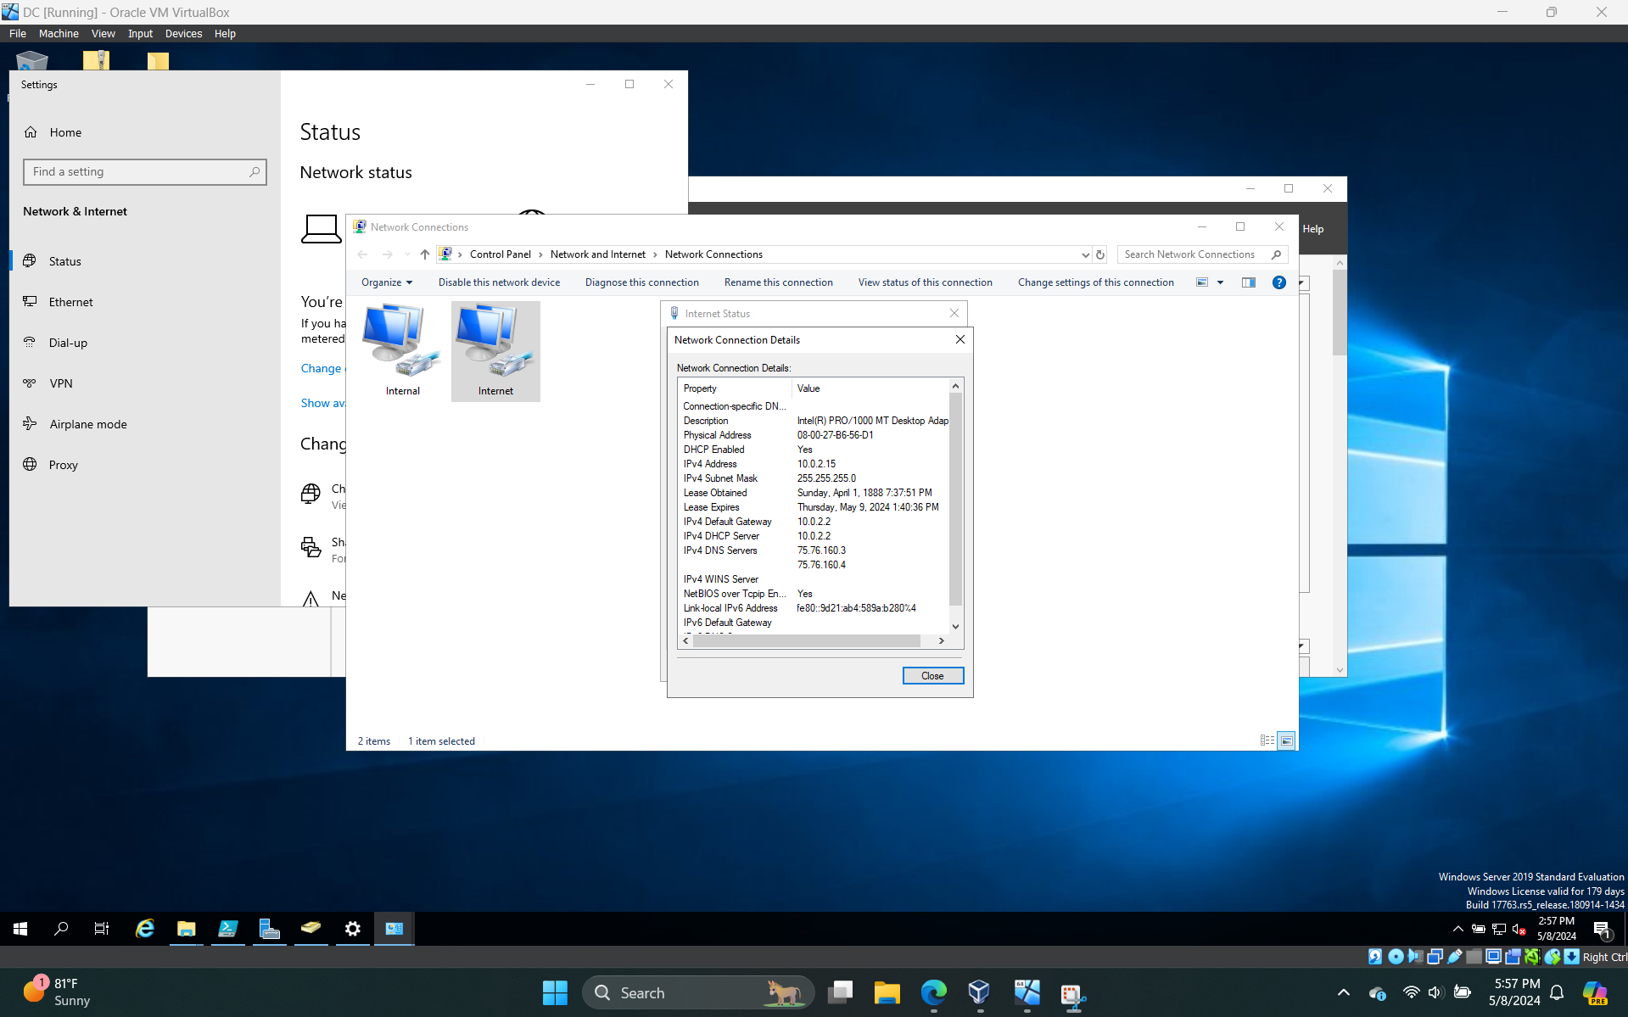The width and height of the screenshot is (1628, 1017).
Task: Go up one folder level arrow
Action: coord(425,254)
